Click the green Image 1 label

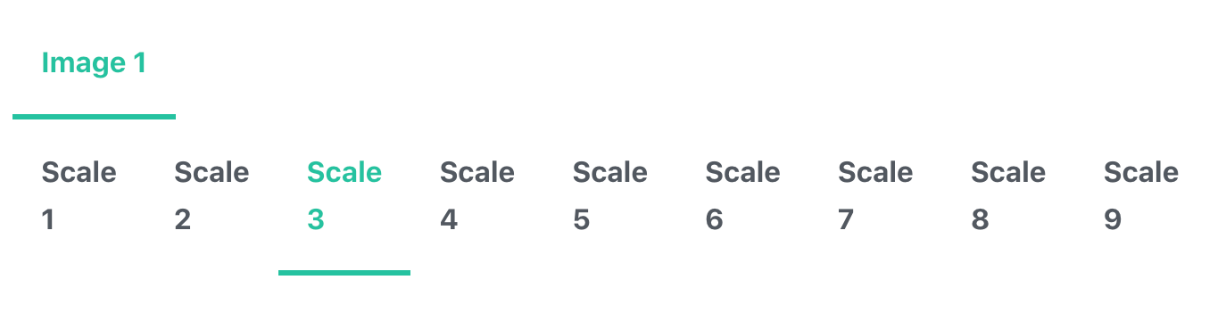click(x=94, y=63)
